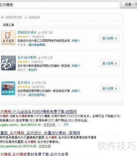Open 百度网页应用 section link
Image resolution: width=137 pixels, height=156 pixels.
pos(13,17)
